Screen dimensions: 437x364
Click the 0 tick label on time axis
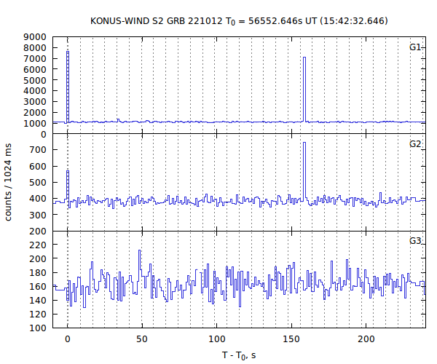[x=68, y=339]
